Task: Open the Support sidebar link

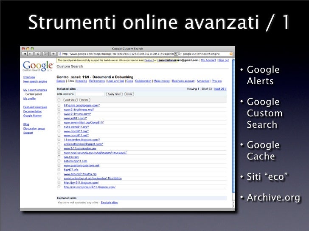Action: [x=28, y=133]
